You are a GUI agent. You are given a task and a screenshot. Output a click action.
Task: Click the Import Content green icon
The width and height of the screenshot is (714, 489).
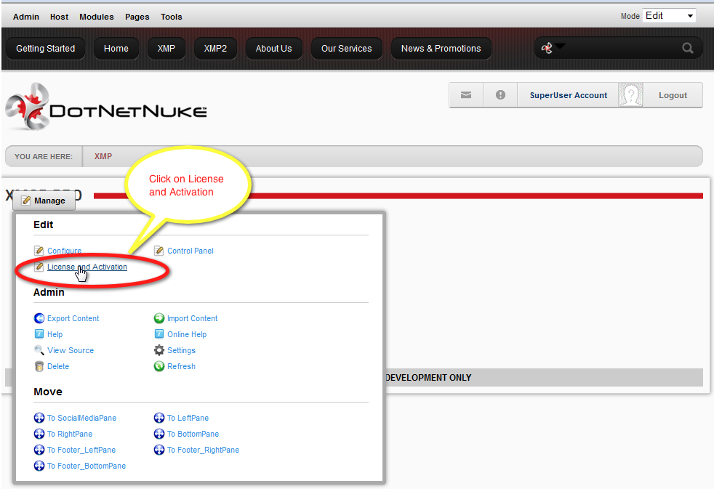159,318
